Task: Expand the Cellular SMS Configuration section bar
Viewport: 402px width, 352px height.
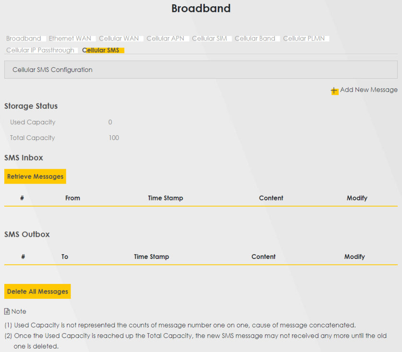Action: pos(201,70)
